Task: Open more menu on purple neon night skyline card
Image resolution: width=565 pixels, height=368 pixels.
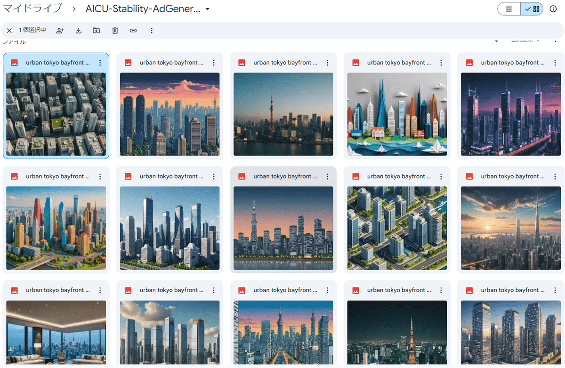Action: (x=555, y=63)
